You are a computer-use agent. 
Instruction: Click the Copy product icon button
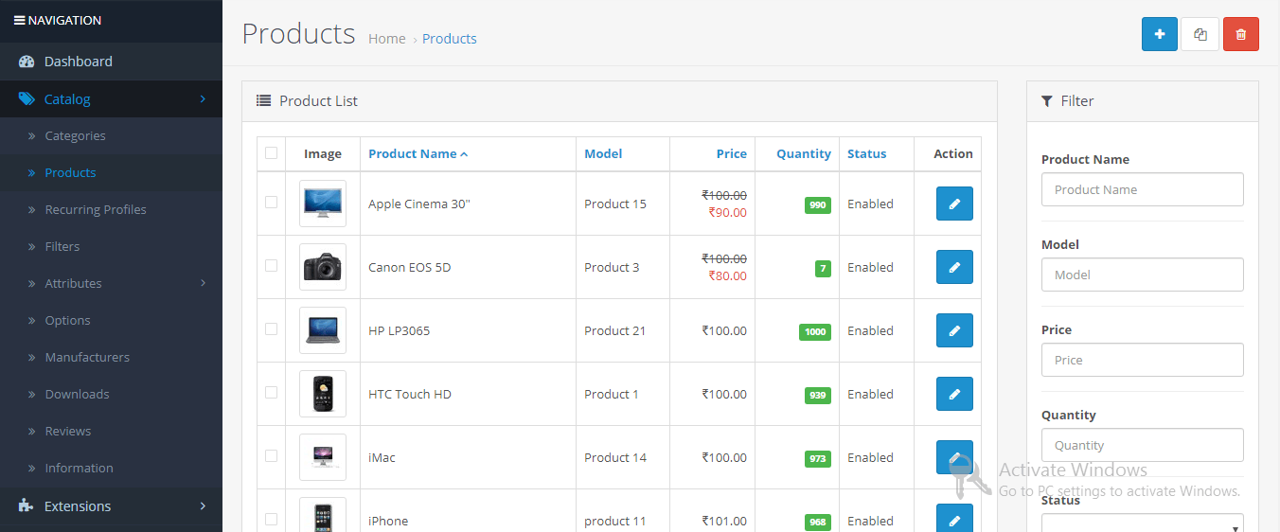pyautogui.click(x=1200, y=34)
